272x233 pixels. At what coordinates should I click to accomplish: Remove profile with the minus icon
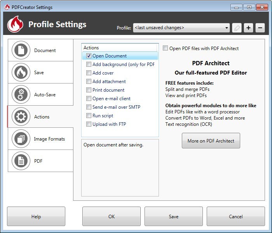(260, 28)
